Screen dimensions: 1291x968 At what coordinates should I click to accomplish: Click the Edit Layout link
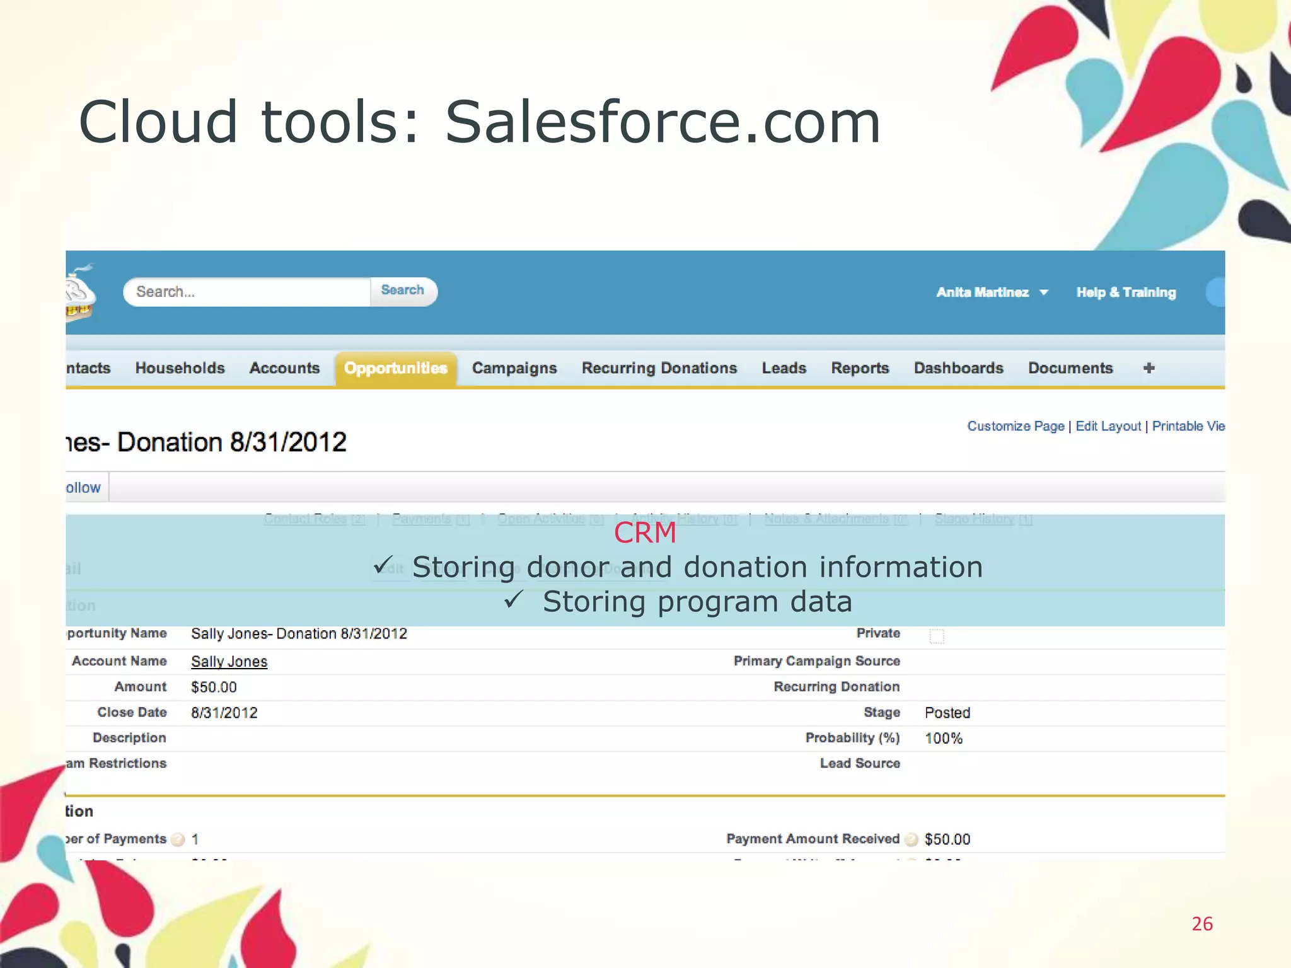(x=1108, y=426)
